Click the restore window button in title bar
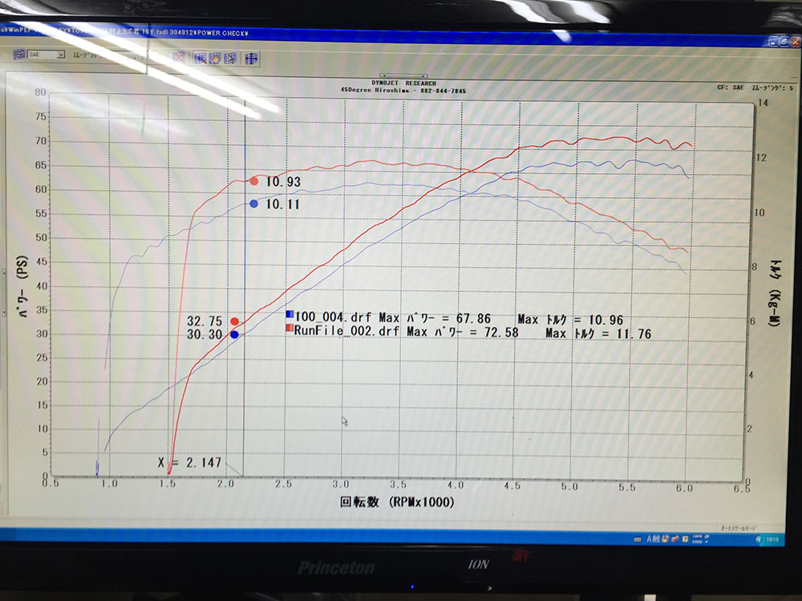802x601 pixels. 784,42
